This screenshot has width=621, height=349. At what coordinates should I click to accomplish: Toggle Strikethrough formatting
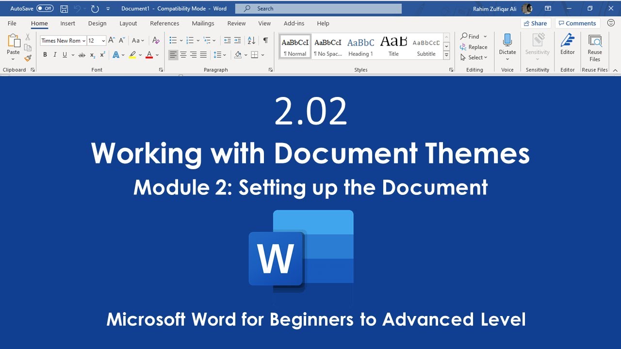(82, 55)
